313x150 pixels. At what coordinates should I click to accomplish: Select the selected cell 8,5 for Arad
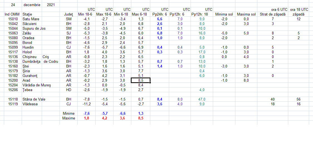pos(141,80)
